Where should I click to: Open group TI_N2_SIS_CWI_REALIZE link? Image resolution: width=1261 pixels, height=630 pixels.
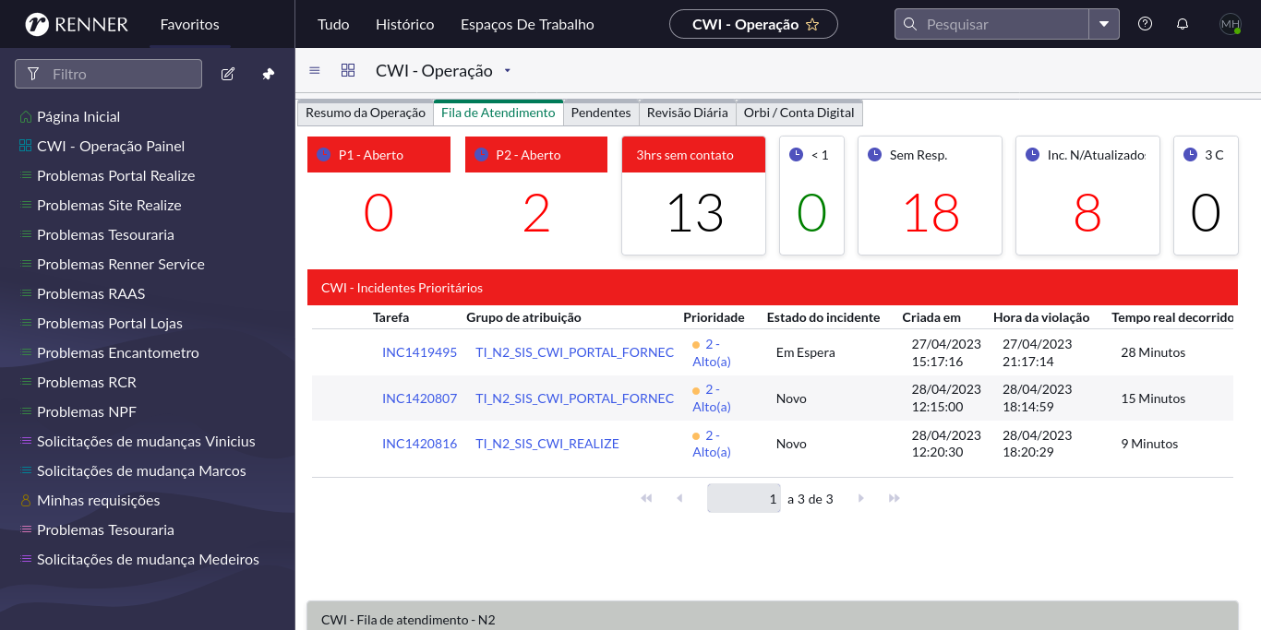click(x=547, y=444)
